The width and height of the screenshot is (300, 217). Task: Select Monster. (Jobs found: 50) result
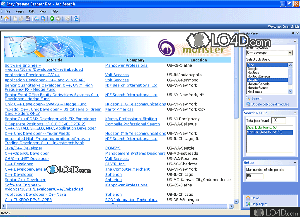(x=270, y=132)
